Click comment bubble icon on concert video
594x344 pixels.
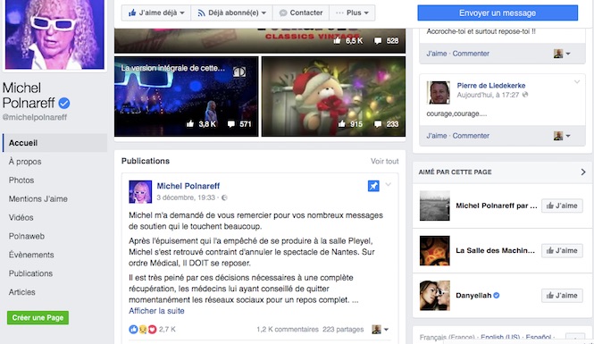click(x=231, y=124)
